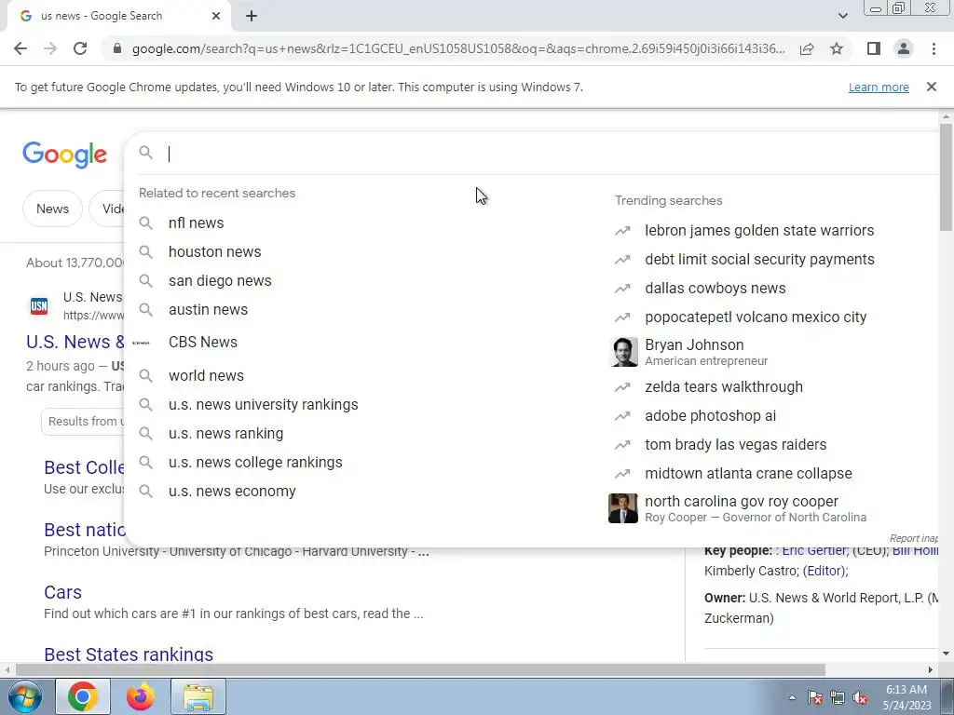Open the 'Best States rankings' sitelink

tap(129, 654)
